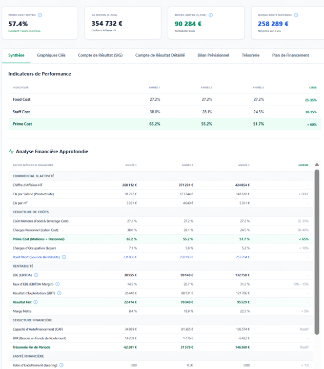324x369 pixels.
Task: Open Compte de Résultat Détaillé tab
Action: [x=160, y=55]
